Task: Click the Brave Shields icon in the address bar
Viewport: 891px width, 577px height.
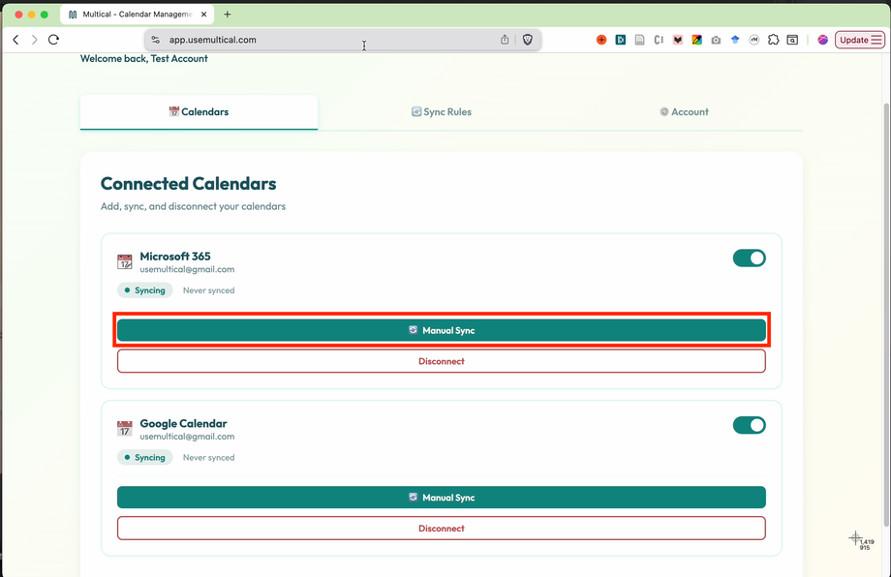Action: [x=526, y=40]
